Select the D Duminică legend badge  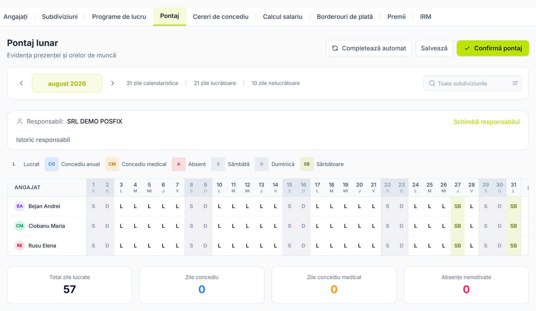[262, 164]
